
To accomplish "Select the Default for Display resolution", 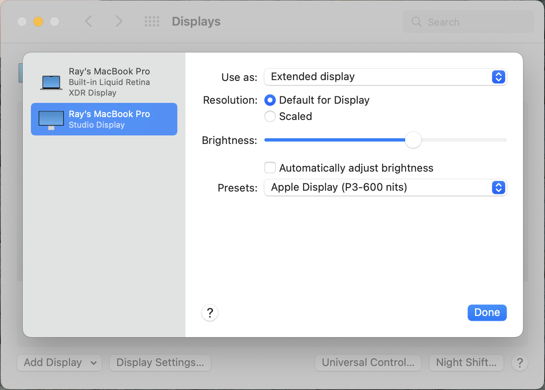I will tap(270, 100).
